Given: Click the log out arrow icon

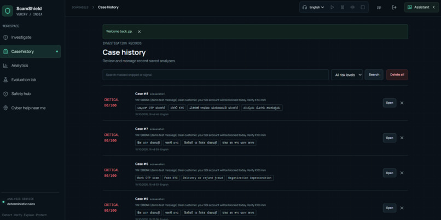Looking at the screenshot, I should tap(394, 7).
